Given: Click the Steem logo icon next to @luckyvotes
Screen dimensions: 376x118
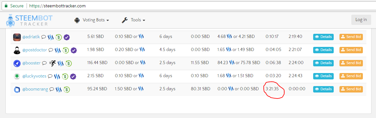Looking at the screenshot, I should [57, 77].
